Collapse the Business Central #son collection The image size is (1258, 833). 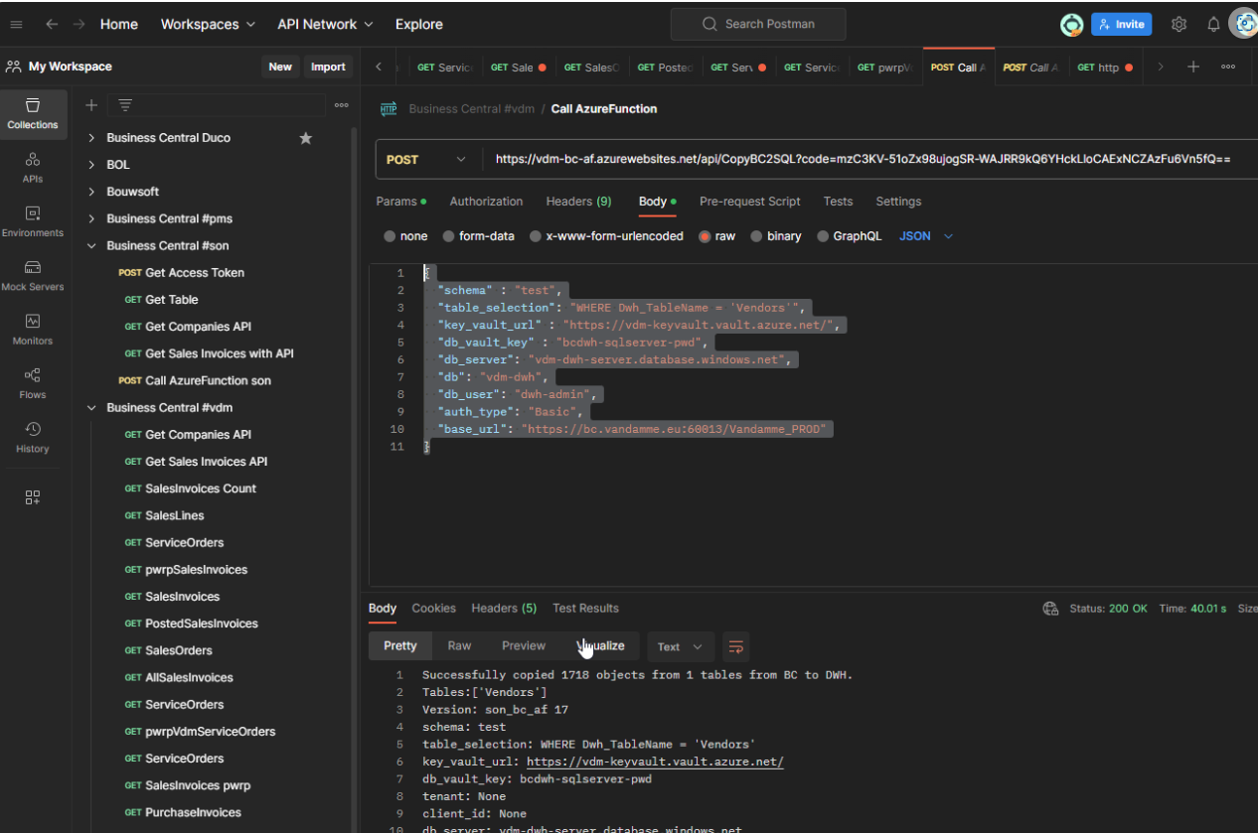pyautogui.click(x=92, y=245)
